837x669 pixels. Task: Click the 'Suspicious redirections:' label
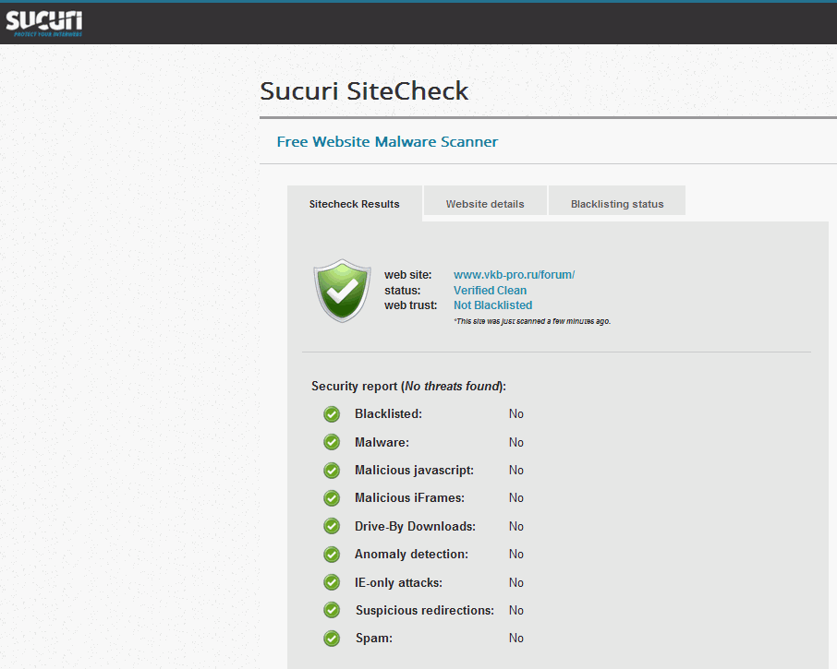tap(425, 610)
